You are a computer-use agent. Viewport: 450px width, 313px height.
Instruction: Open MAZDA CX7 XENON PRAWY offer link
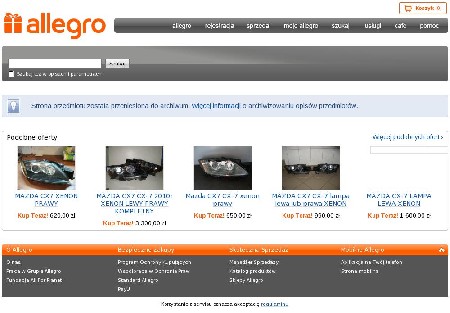coord(46,200)
